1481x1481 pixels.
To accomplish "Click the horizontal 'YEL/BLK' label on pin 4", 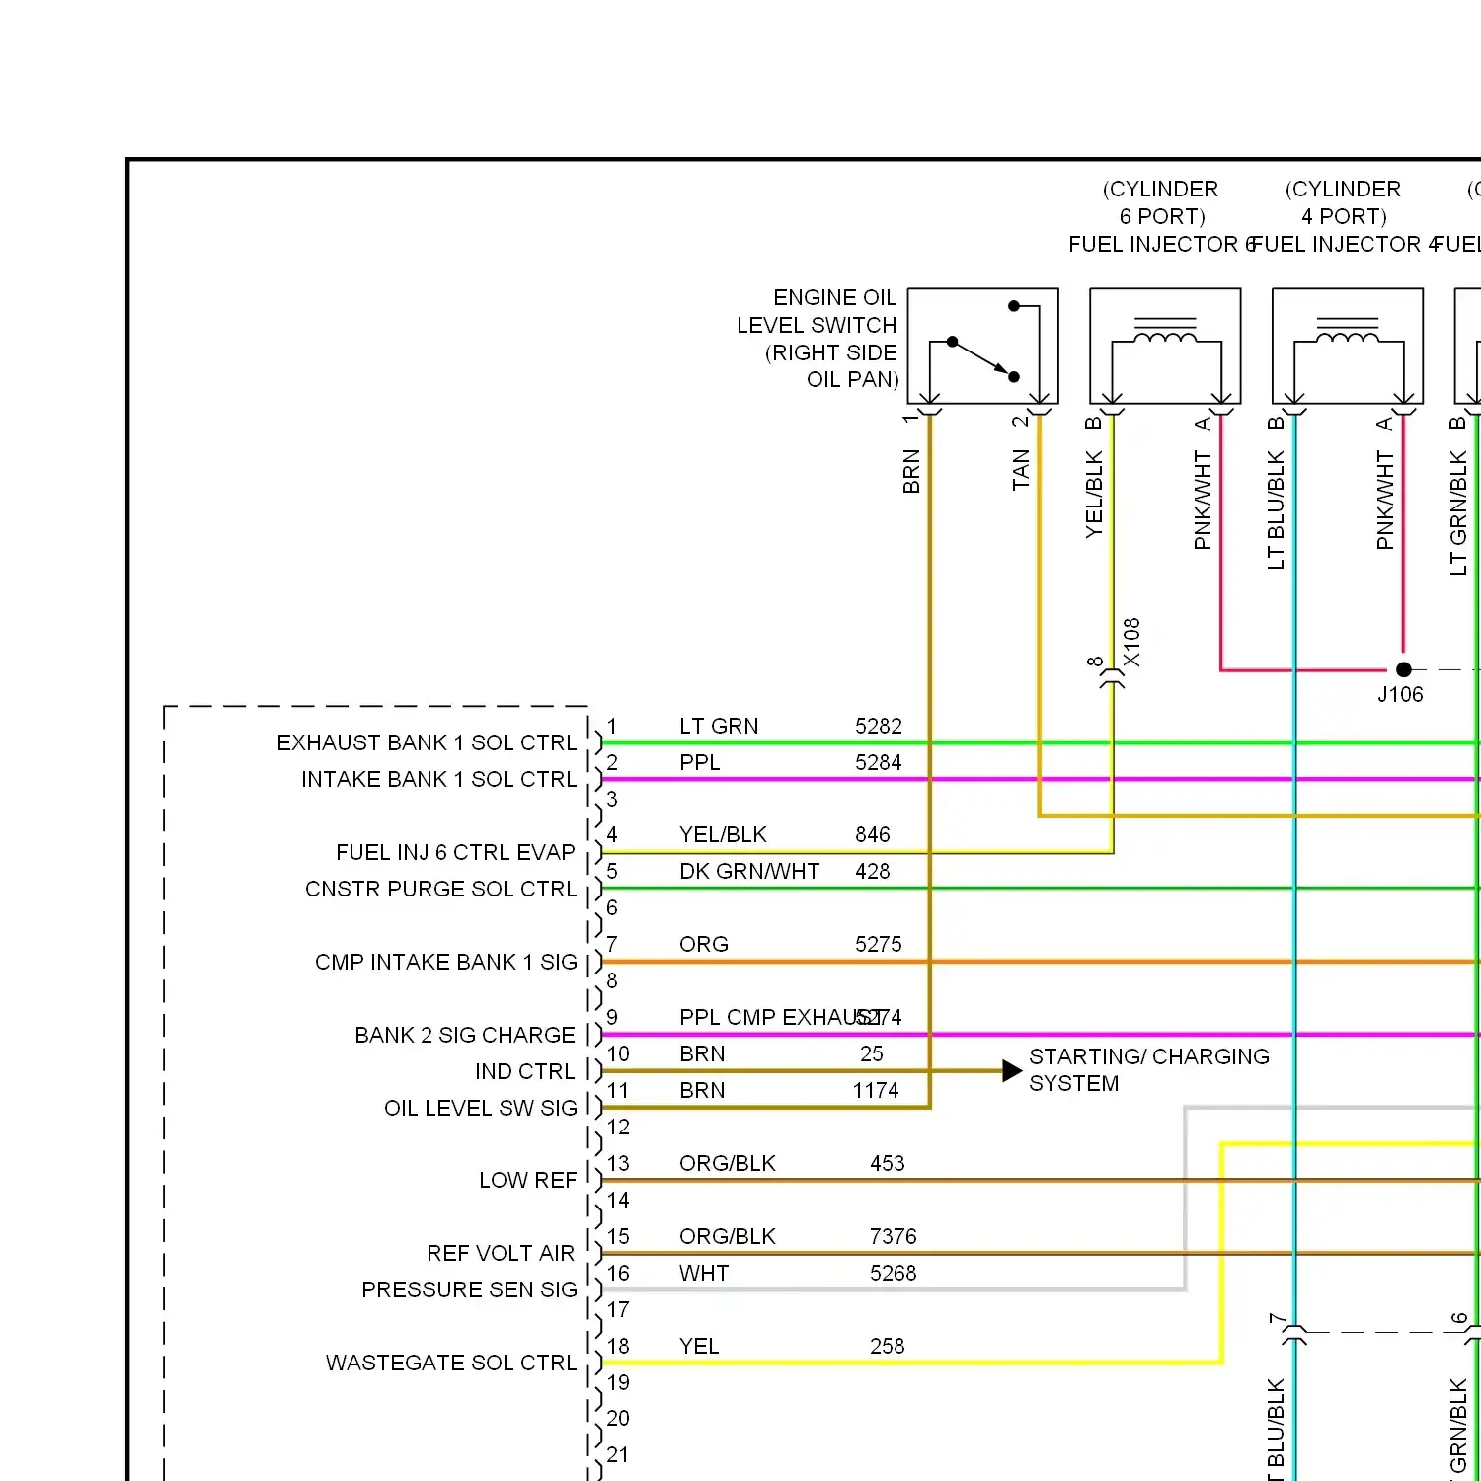I will 723,834.
